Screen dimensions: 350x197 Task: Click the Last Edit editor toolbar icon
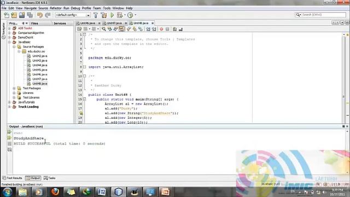coord(79,29)
